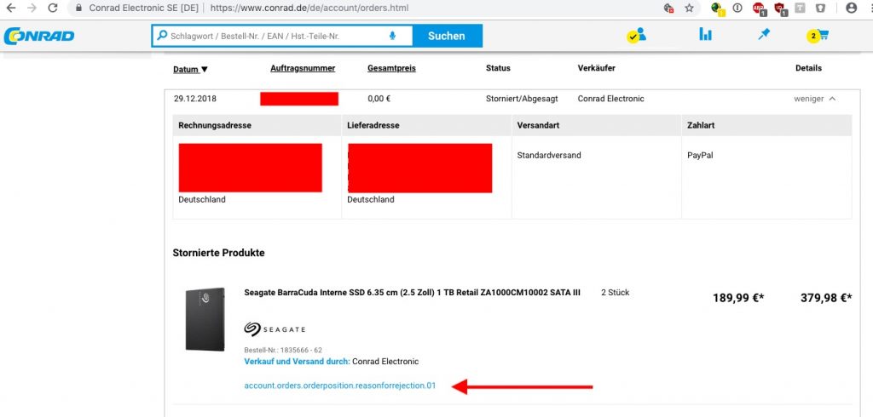Click the line total 379,98 €
This screenshot has height=417, width=873.
click(826, 298)
